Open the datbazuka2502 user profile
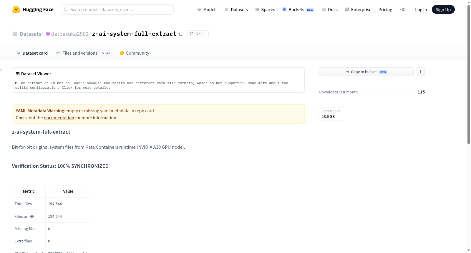The width and height of the screenshot is (471, 253). [70, 34]
